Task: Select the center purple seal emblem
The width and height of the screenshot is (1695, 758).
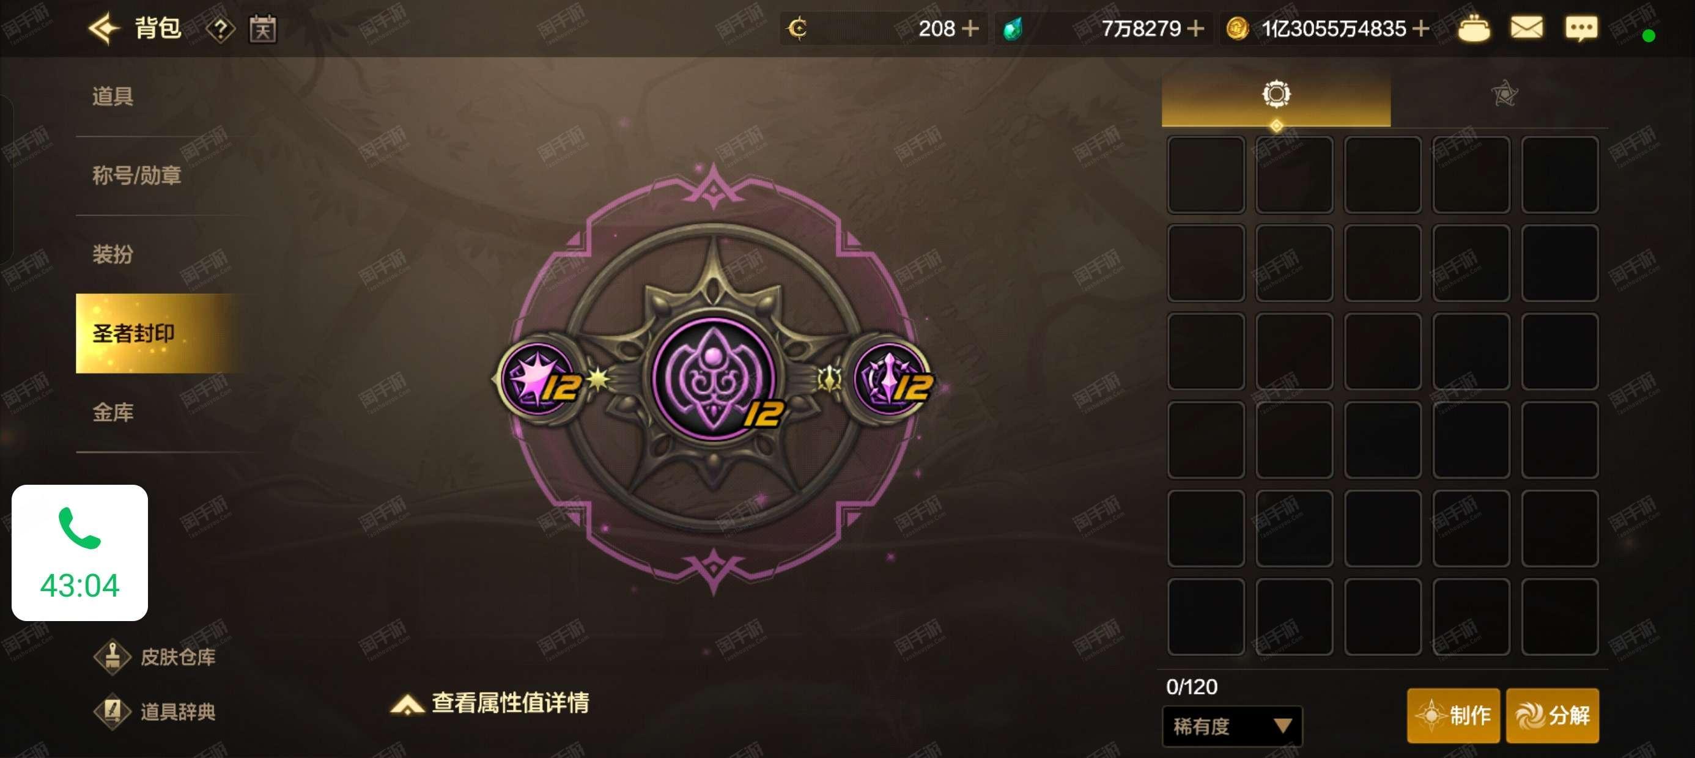Action: (715, 378)
